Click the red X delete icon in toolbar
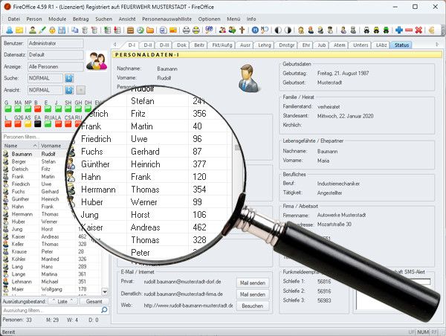Image resolution: width=446 pixels, height=336 pixels. [x=418, y=30]
